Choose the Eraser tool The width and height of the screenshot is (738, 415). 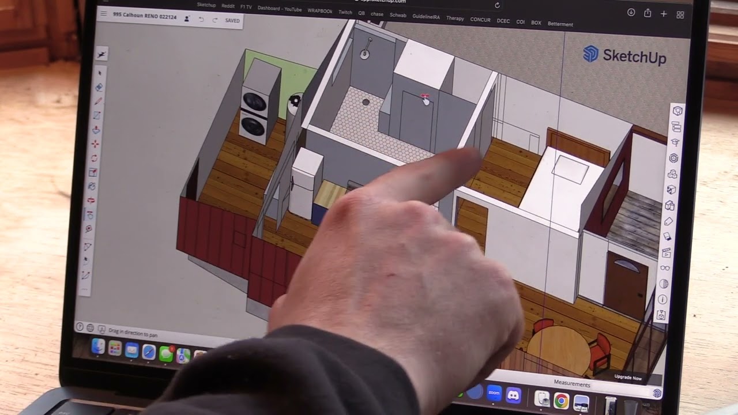pos(99,87)
